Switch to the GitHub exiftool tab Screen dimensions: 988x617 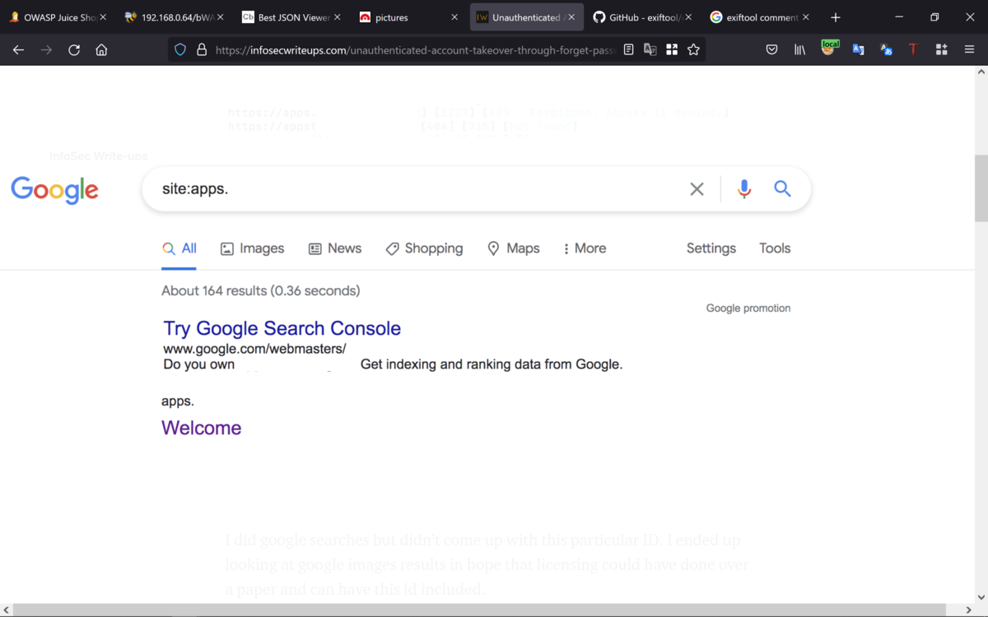coord(642,17)
